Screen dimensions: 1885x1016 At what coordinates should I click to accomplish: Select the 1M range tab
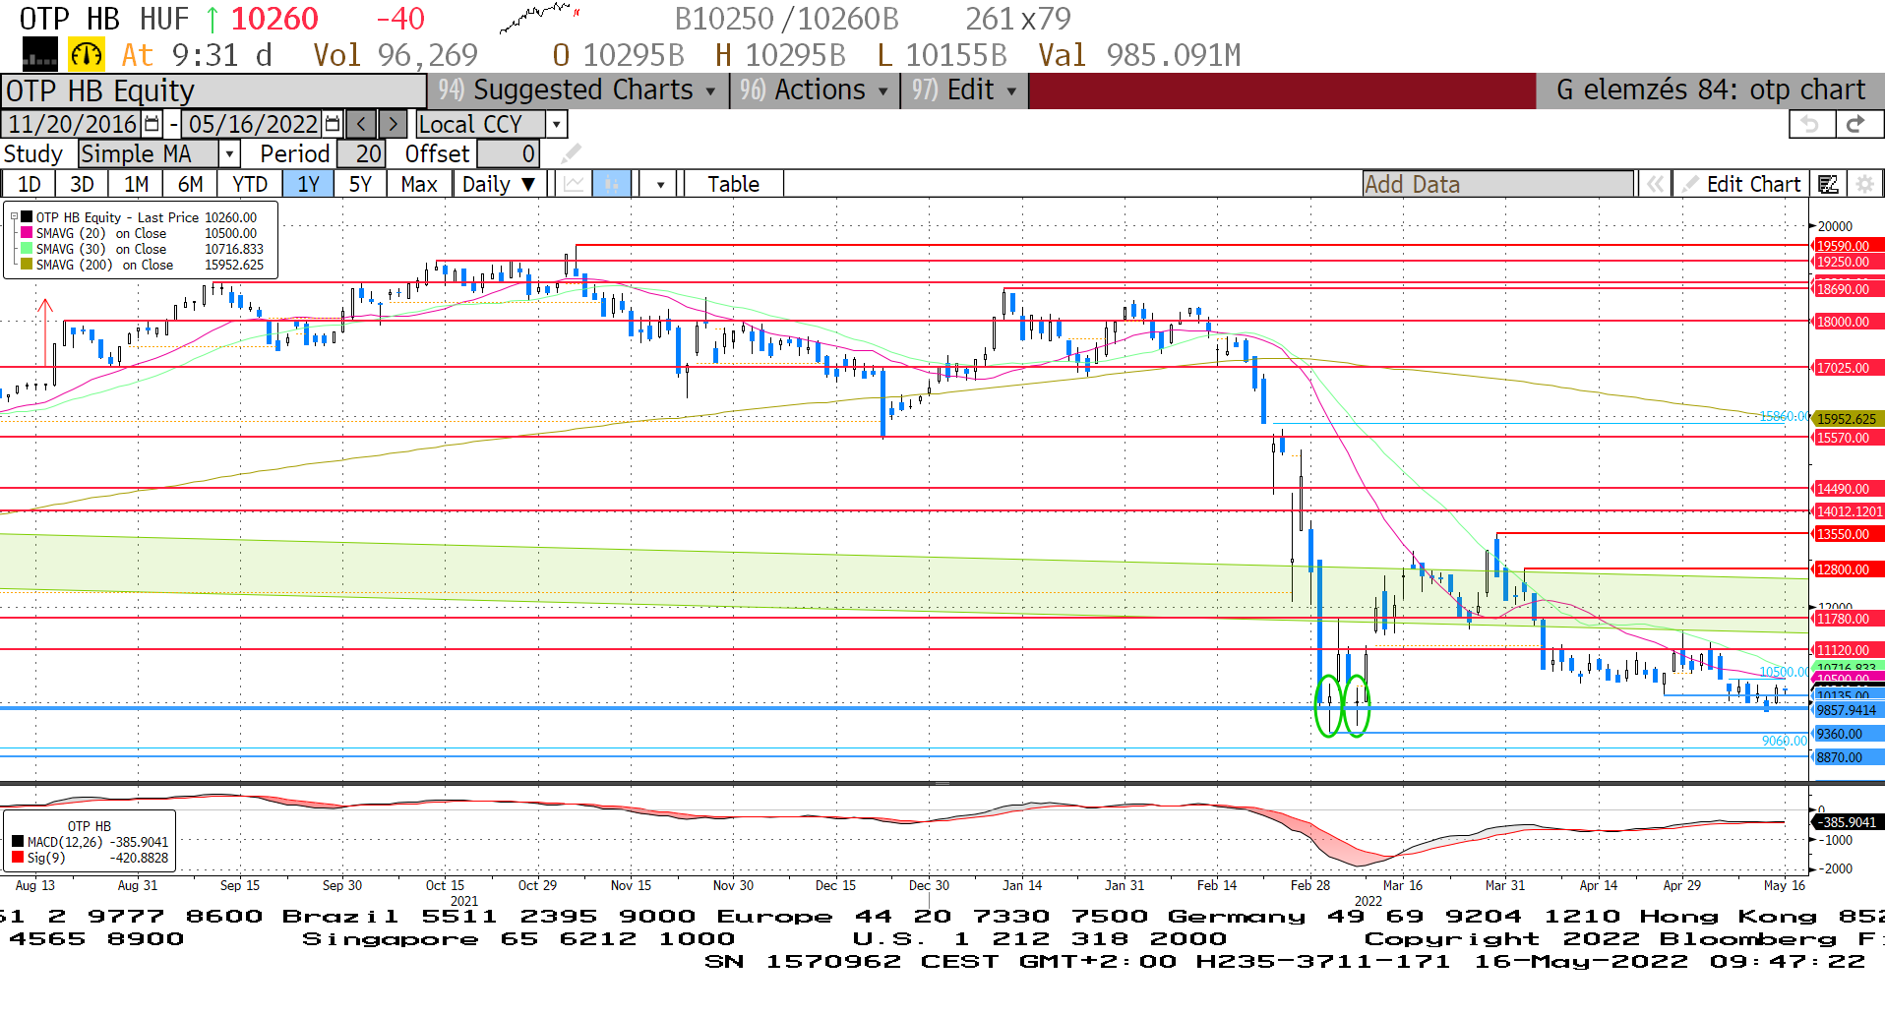point(136,184)
